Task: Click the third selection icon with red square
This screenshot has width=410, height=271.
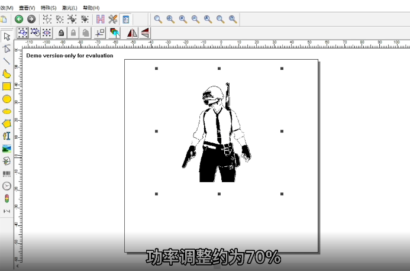Action: 47,33
